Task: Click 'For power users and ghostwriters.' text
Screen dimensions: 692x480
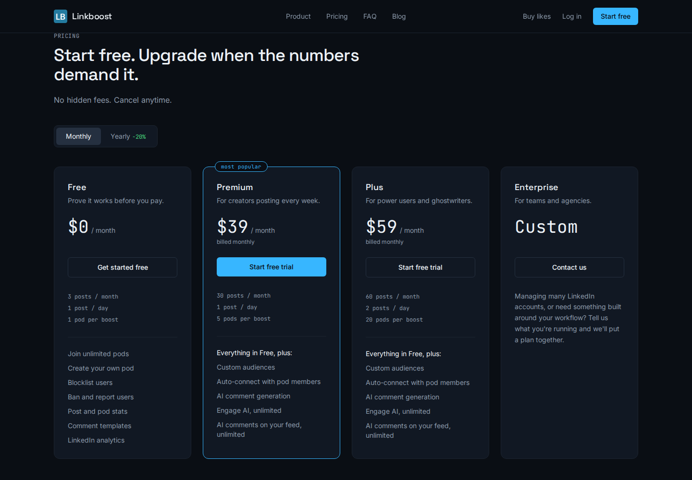Action: tap(419, 201)
